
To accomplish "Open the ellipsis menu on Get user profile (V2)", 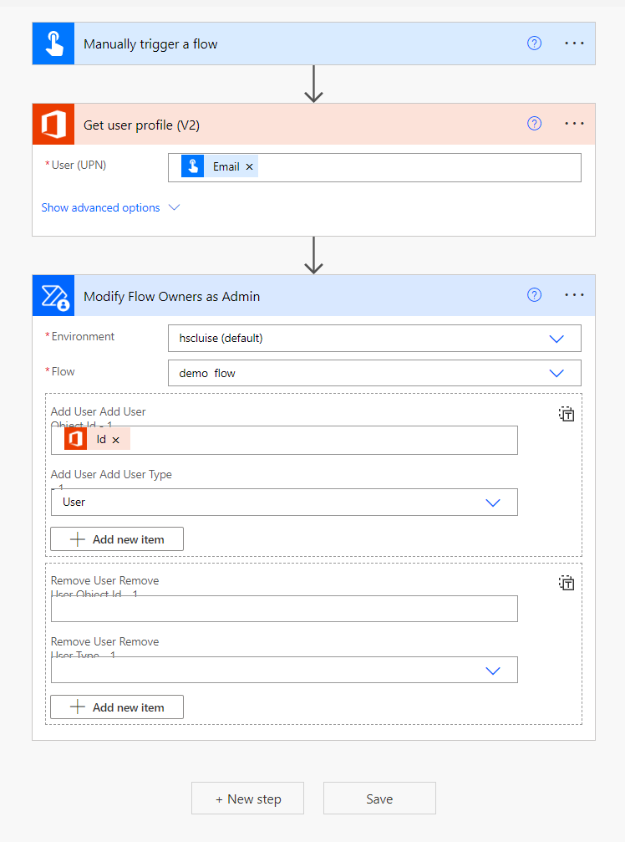I will pyautogui.click(x=574, y=124).
